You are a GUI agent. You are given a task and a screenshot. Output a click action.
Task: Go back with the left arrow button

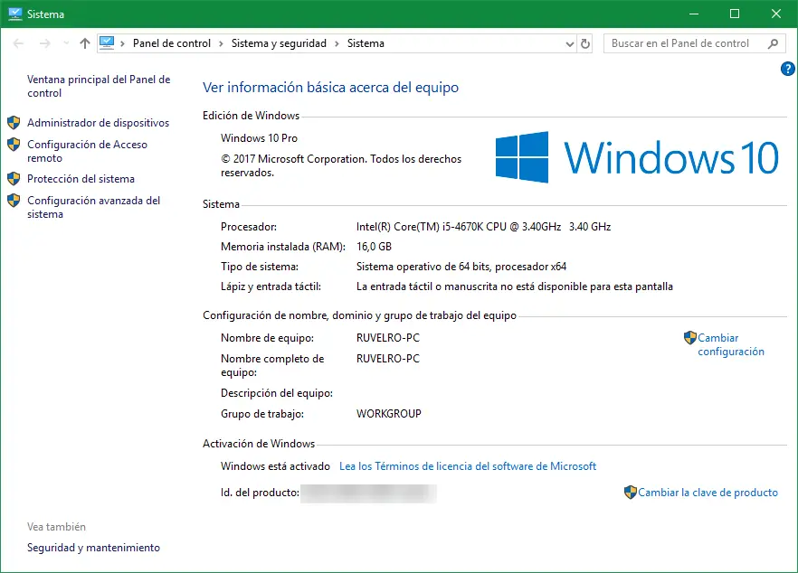pyautogui.click(x=18, y=43)
